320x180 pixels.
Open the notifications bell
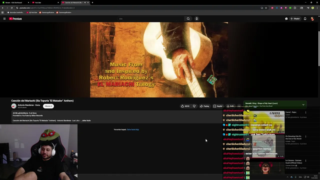(x=305, y=19)
